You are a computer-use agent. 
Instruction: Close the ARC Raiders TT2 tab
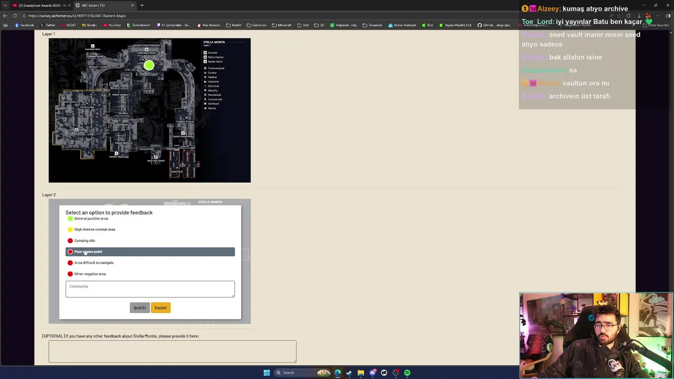click(x=132, y=5)
